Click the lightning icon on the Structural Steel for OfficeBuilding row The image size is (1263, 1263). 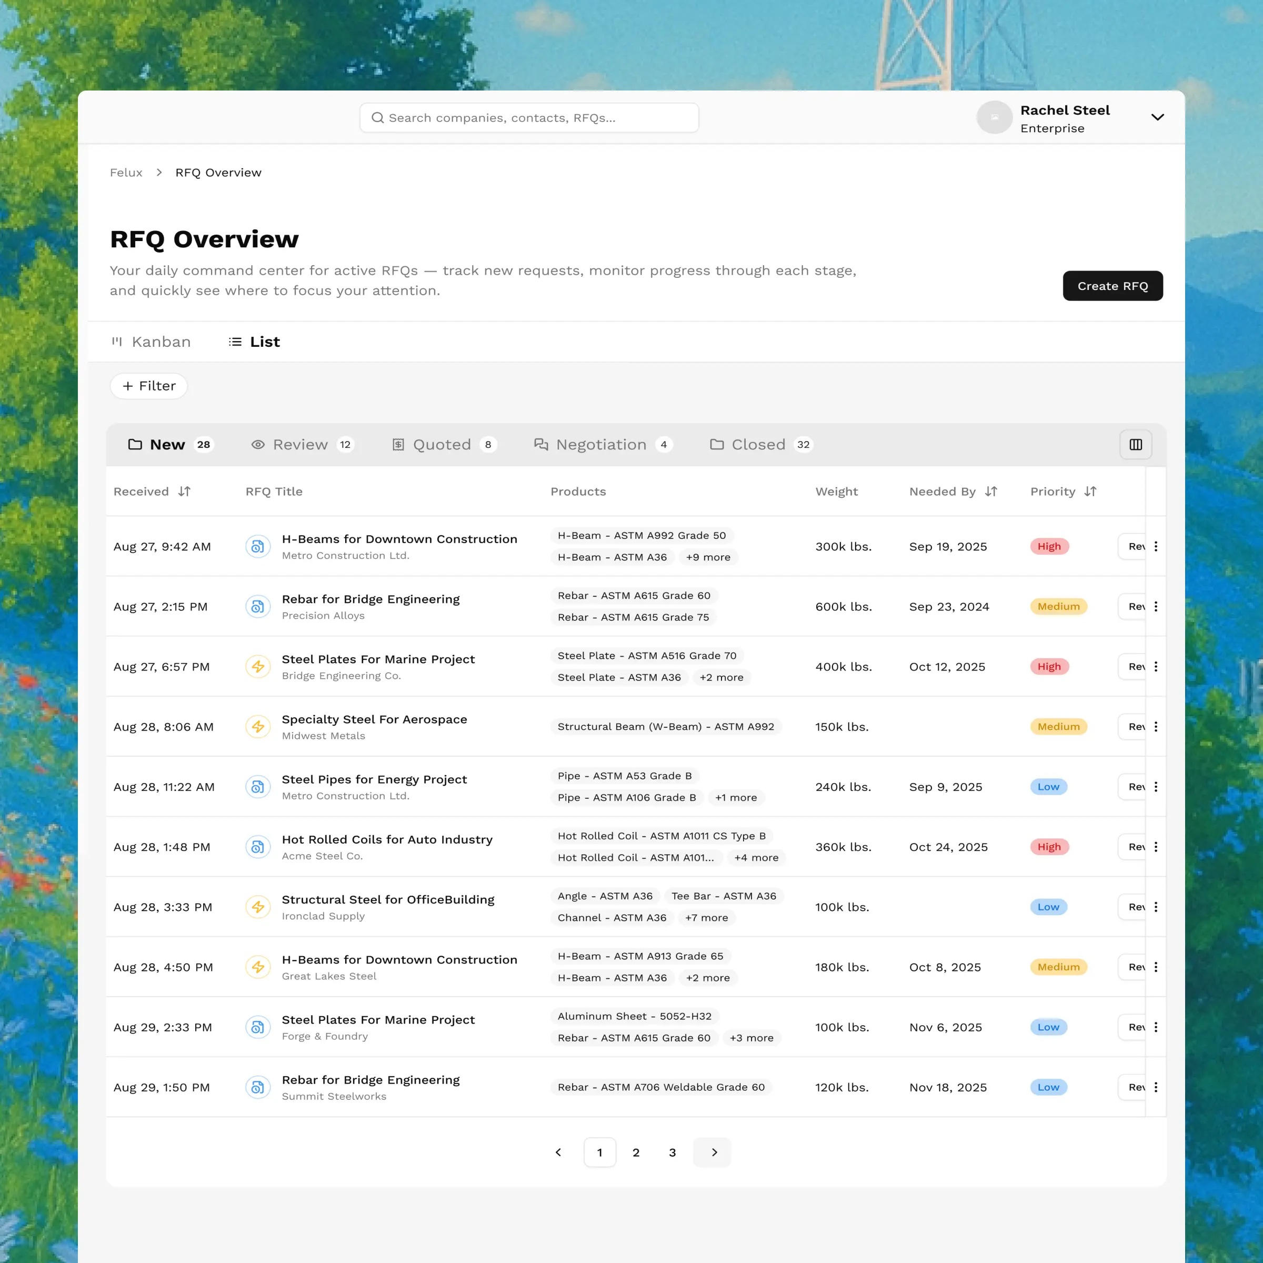[x=257, y=907]
